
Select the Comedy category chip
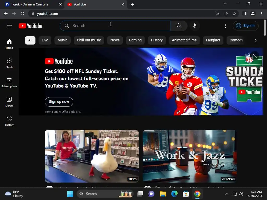click(x=236, y=40)
